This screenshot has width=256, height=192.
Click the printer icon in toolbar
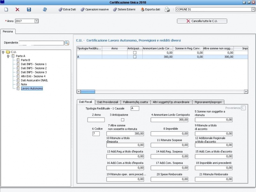tap(167, 10)
